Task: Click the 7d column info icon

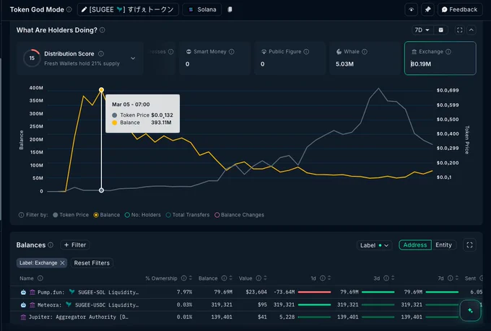Action: click(x=451, y=278)
